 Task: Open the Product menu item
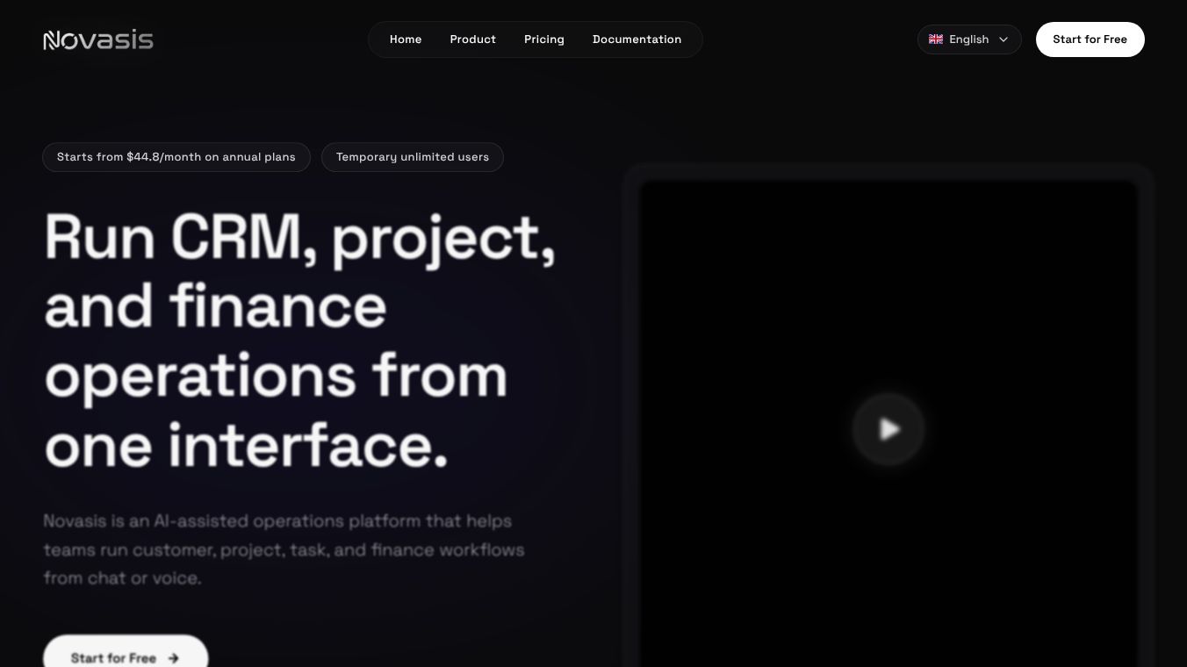[473, 39]
